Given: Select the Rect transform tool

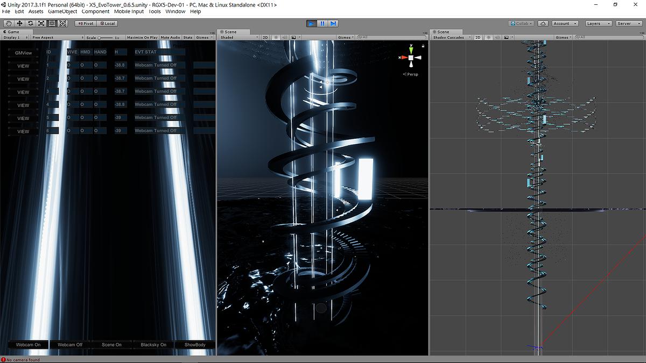Looking at the screenshot, I should pyautogui.click(x=52, y=24).
